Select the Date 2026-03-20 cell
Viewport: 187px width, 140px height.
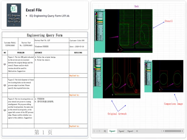pos(78,46)
